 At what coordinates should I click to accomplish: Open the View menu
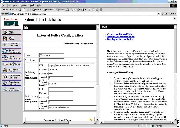click(x=15, y=5)
